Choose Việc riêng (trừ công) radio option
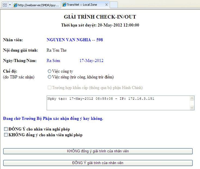Image resolution: width=200 pixels, height=169 pixels. pyautogui.click(x=49, y=77)
